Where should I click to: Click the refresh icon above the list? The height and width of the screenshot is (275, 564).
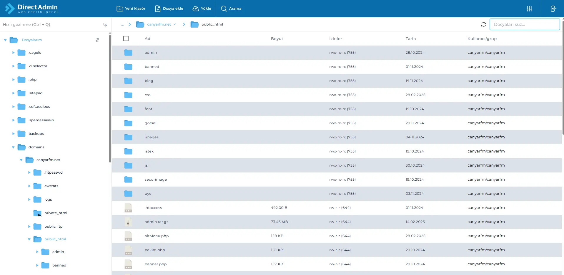[x=483, y=24]
